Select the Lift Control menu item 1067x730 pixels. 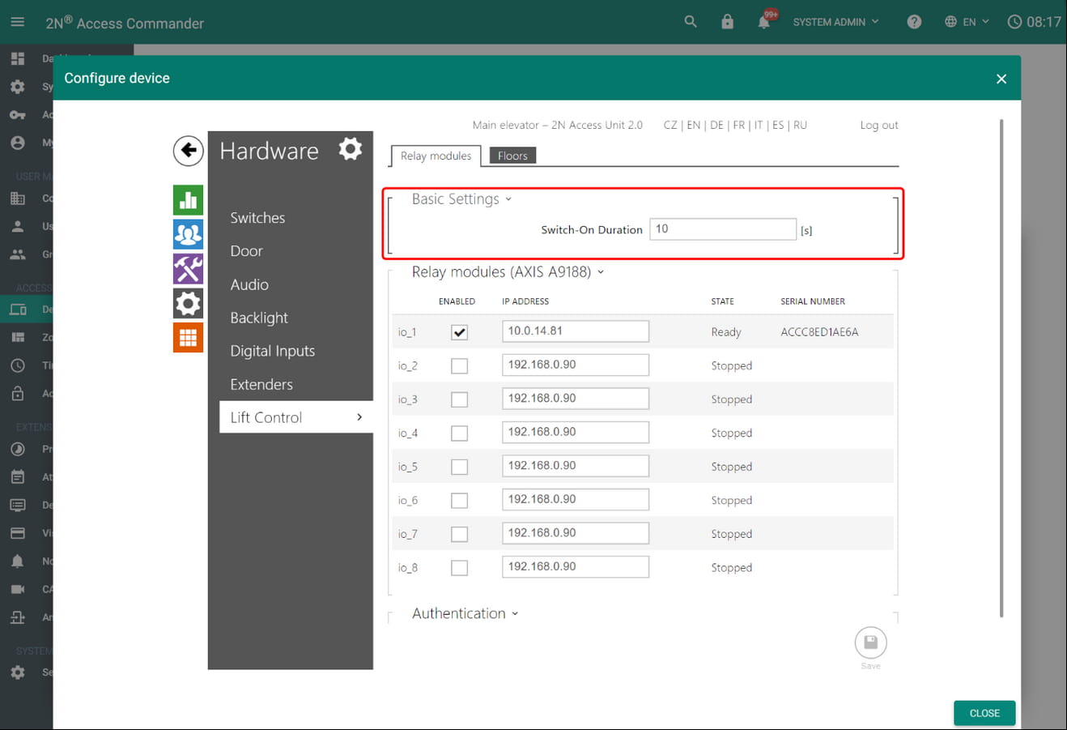point(296,417)
